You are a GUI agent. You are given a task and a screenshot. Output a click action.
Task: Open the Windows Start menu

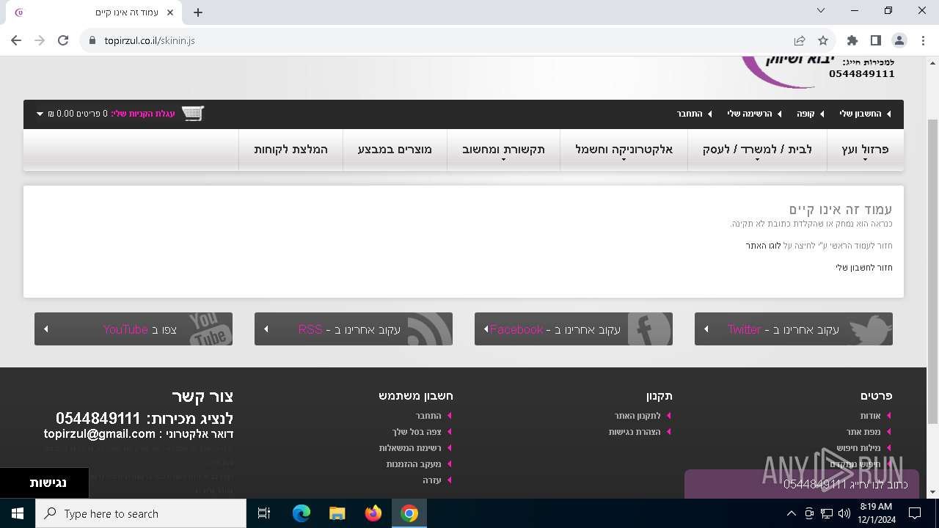click(x=18, y=513)
